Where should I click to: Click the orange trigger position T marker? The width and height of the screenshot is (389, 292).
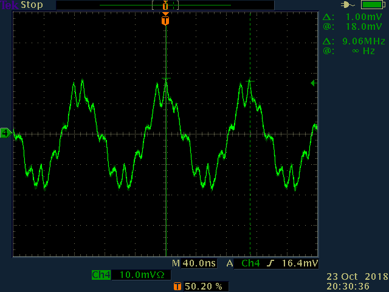(165, 21)
